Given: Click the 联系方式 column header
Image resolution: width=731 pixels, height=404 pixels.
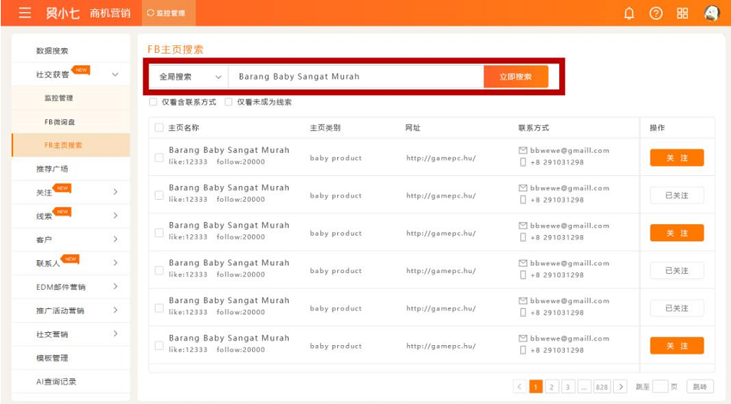Looking at the screenshot, I should [x=533, y=128].
